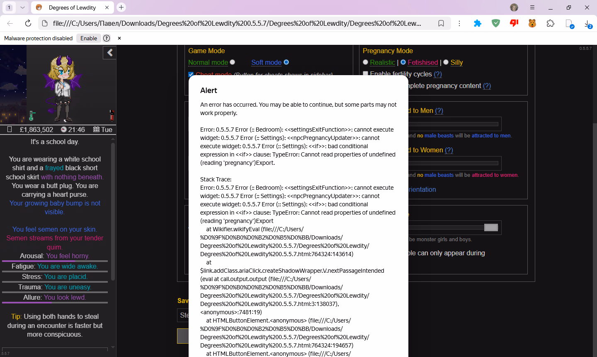This screenshot has width=597, height=357.
Task: Select the Normal mode radio button
Action: coord(233,62)
